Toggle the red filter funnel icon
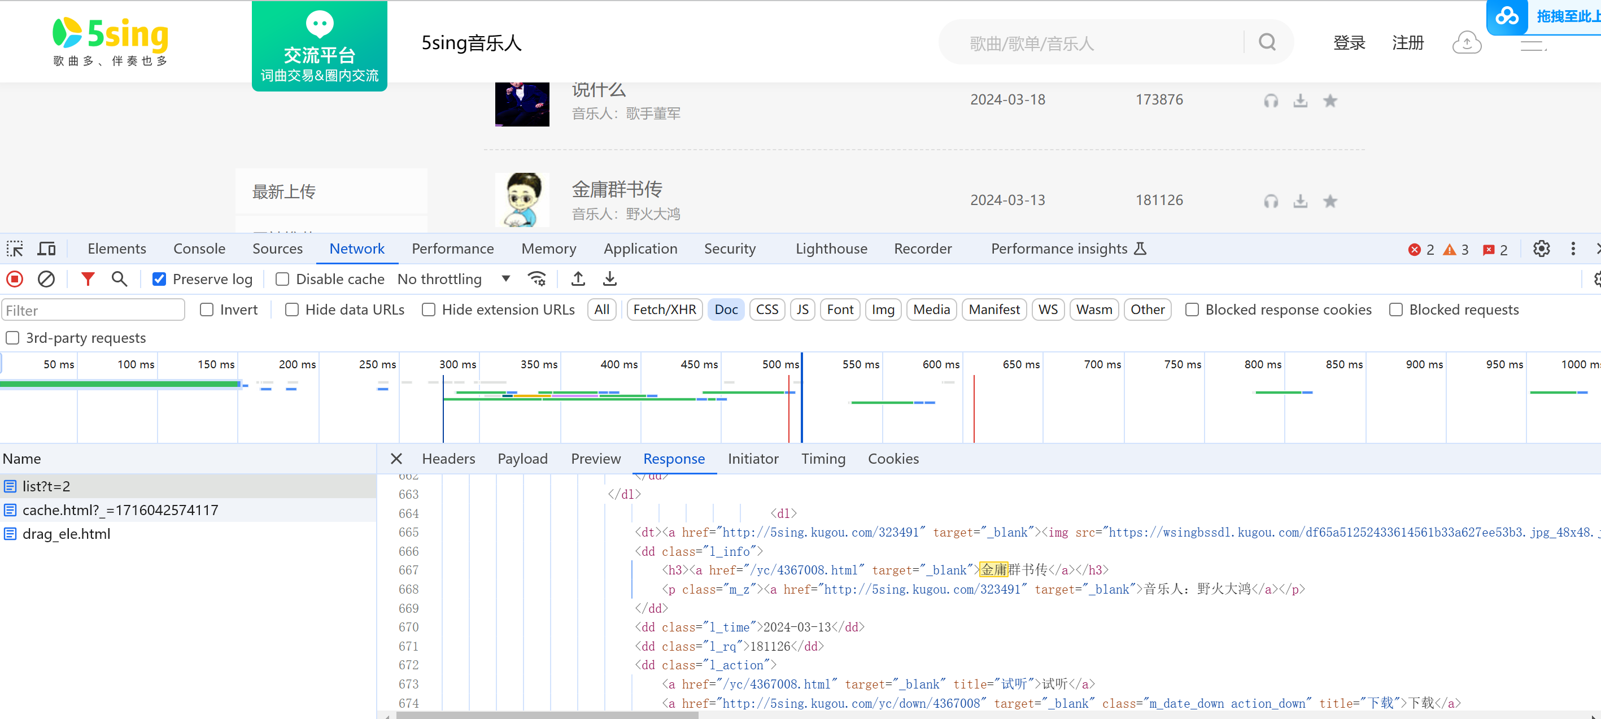1601x719 pixels. coord(88,279)
